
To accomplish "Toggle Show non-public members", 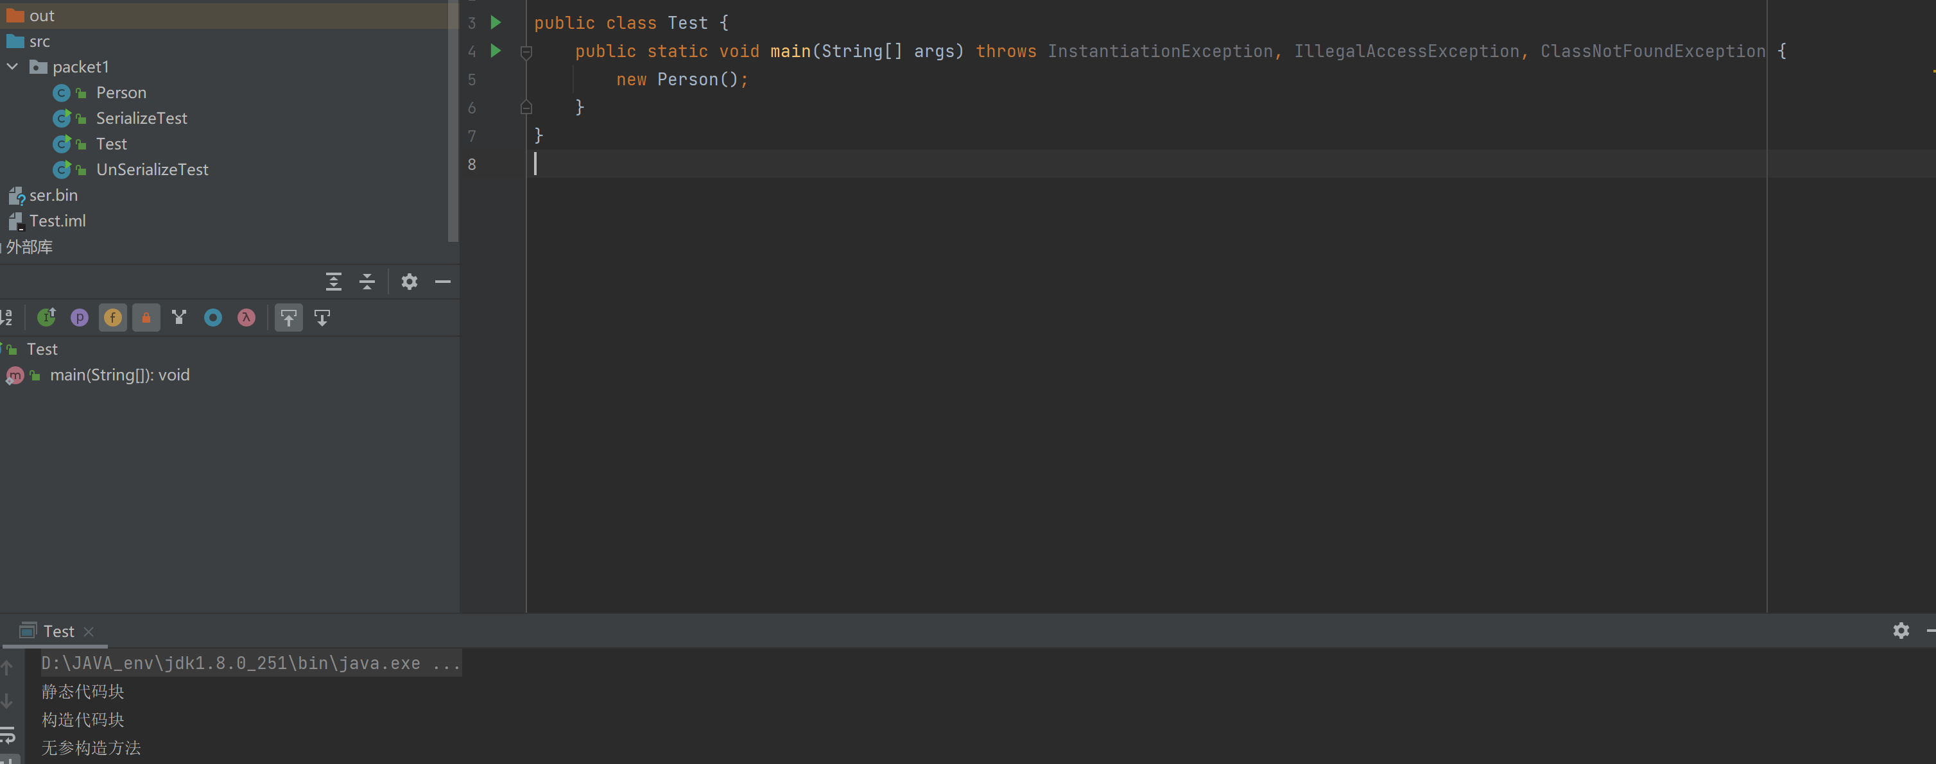I will [146, 318].
